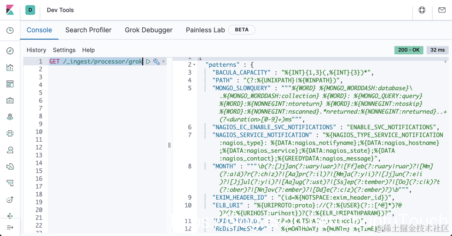
Task: Open console Settings
Action: [x=64, y=50]
